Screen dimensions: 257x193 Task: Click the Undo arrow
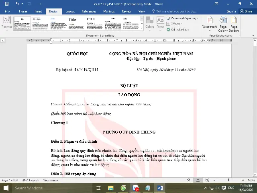17,4
